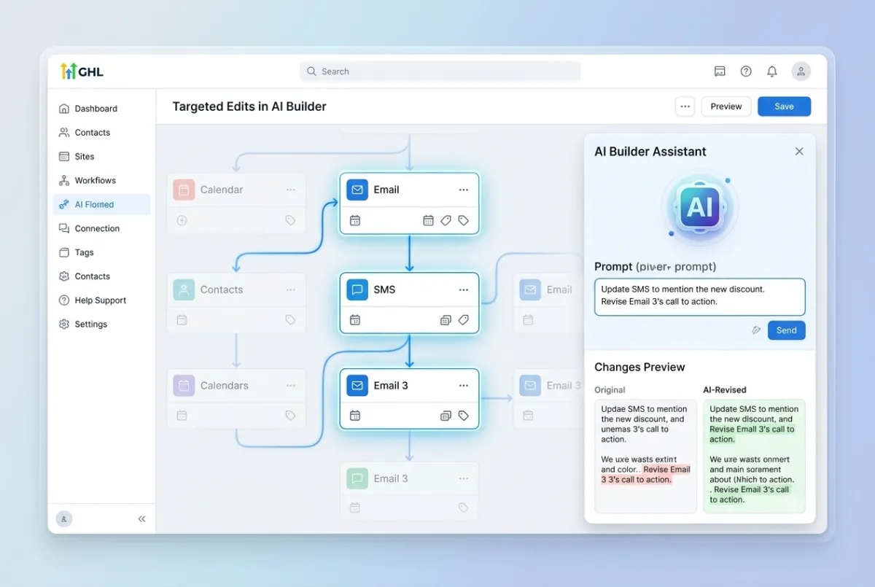Open the help question-mark icon in top bar
Image resolution: width=875 pixels, height=587 pixels.
pos(746,71)
